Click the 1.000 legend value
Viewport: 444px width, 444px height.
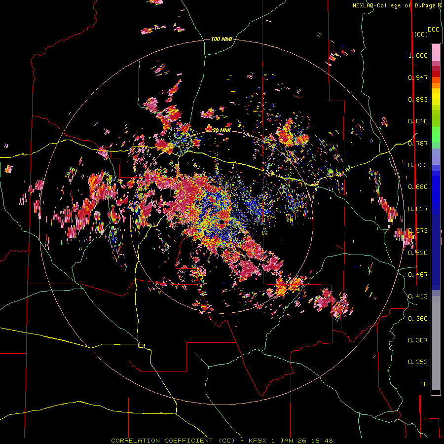click(418, 55)
